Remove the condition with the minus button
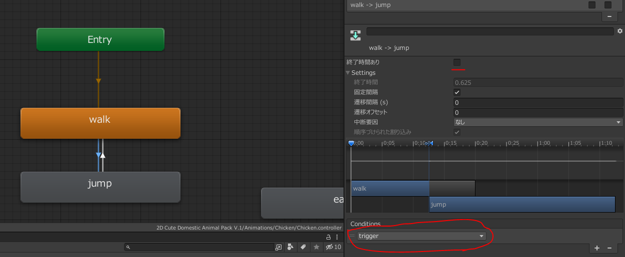 (x=609, y=248)
